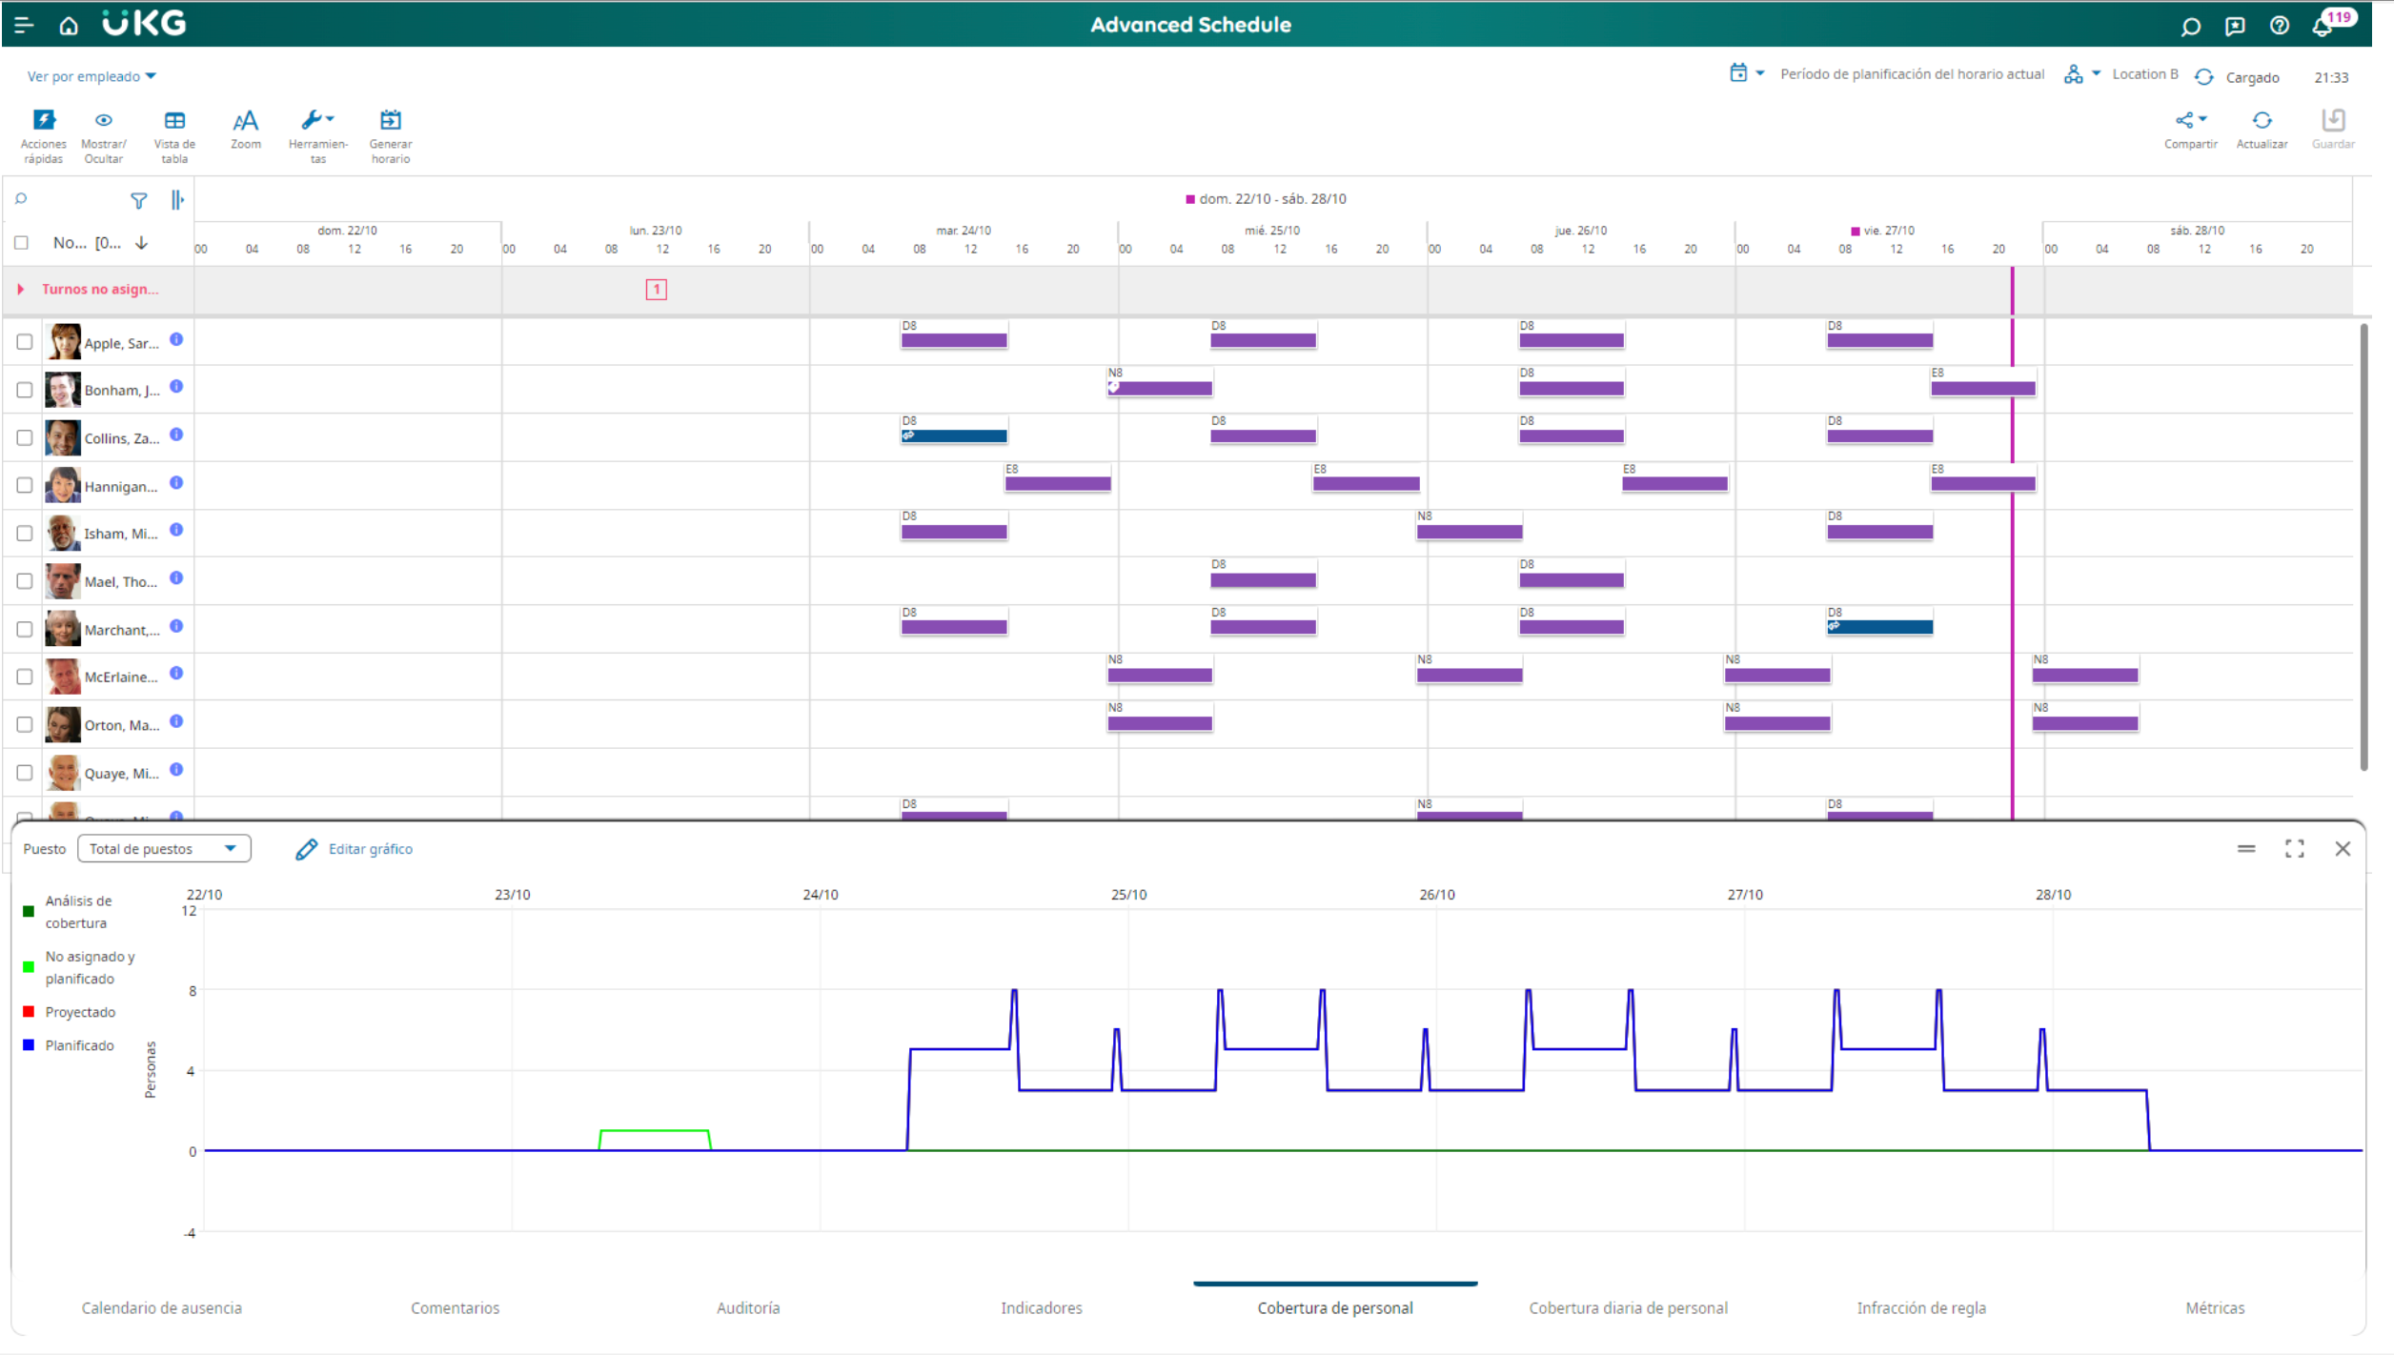The image size is (2394, 1355).
Task: Tick the checkbox for Isham, Mi...
Action: coord(25,534)
